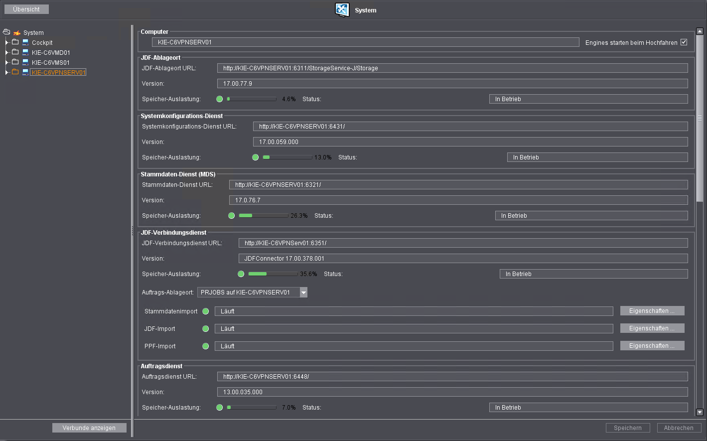Click the Systemkonfigurations-Dienst URL field
Screen dimensions: 707x441
click(470, 127)
